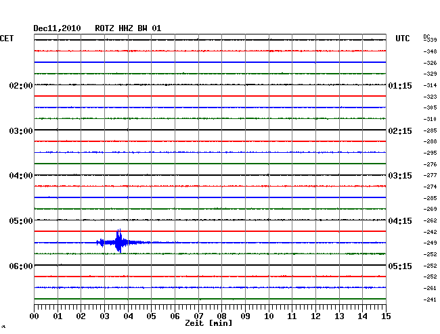Click the DC offset value '-323'
Screen dimensions: 440x334
coord(430,97)
